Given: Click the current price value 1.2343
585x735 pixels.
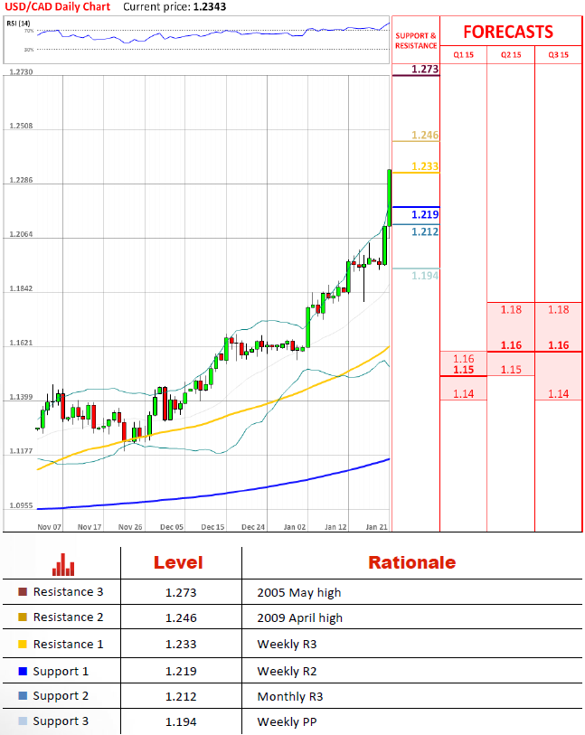Looking at the screenshot, I should click(210, 7).
